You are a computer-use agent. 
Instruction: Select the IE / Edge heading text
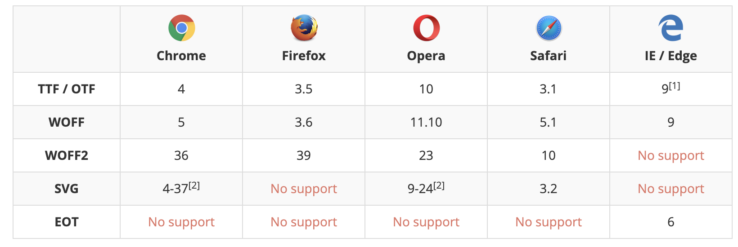671,56
